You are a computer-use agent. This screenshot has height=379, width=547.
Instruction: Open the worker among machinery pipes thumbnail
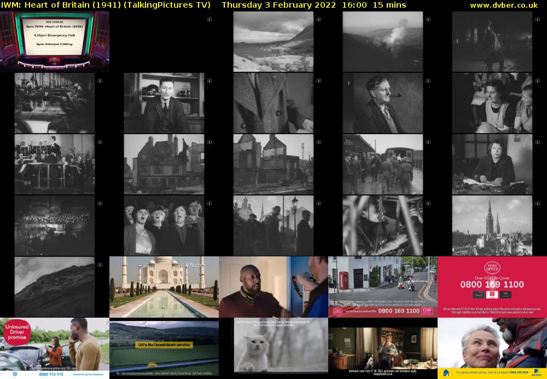click(383, 225)
